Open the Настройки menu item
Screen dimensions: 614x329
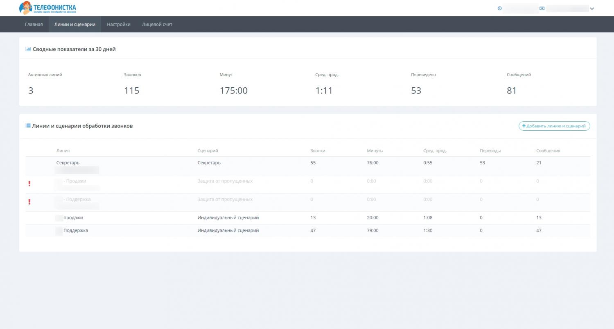[119, 25]
